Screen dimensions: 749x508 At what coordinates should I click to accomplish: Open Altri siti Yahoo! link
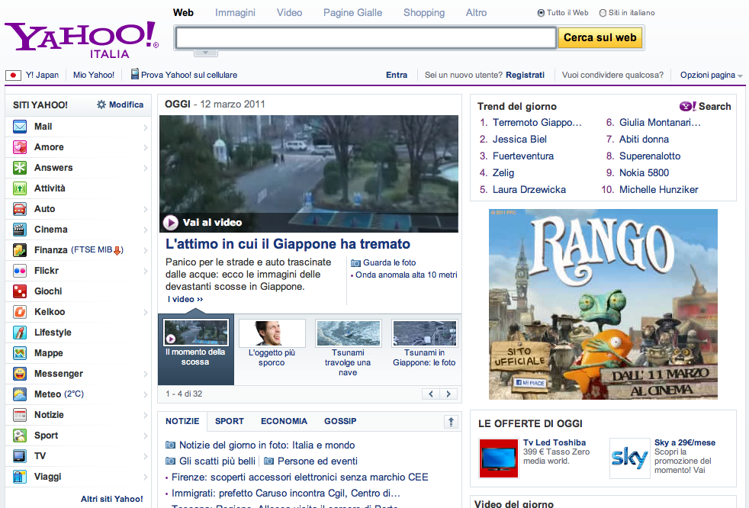pos(112,499)
